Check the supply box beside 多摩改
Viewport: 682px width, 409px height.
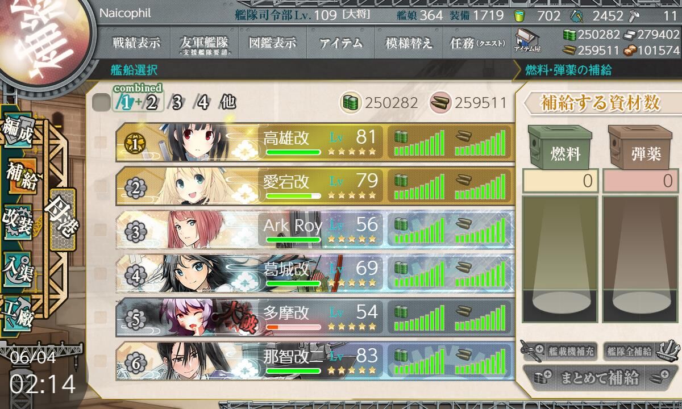click(101, 318)
